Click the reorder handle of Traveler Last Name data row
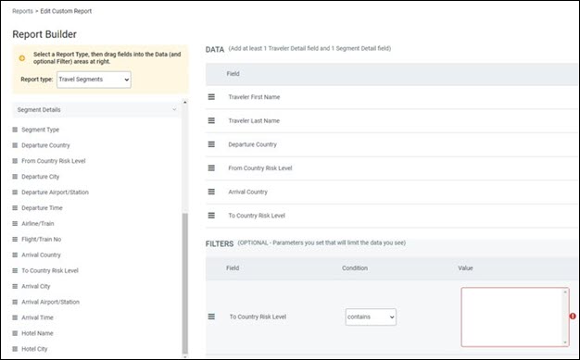580x360 pixels. pyautogui.click(x=211, y=120)
